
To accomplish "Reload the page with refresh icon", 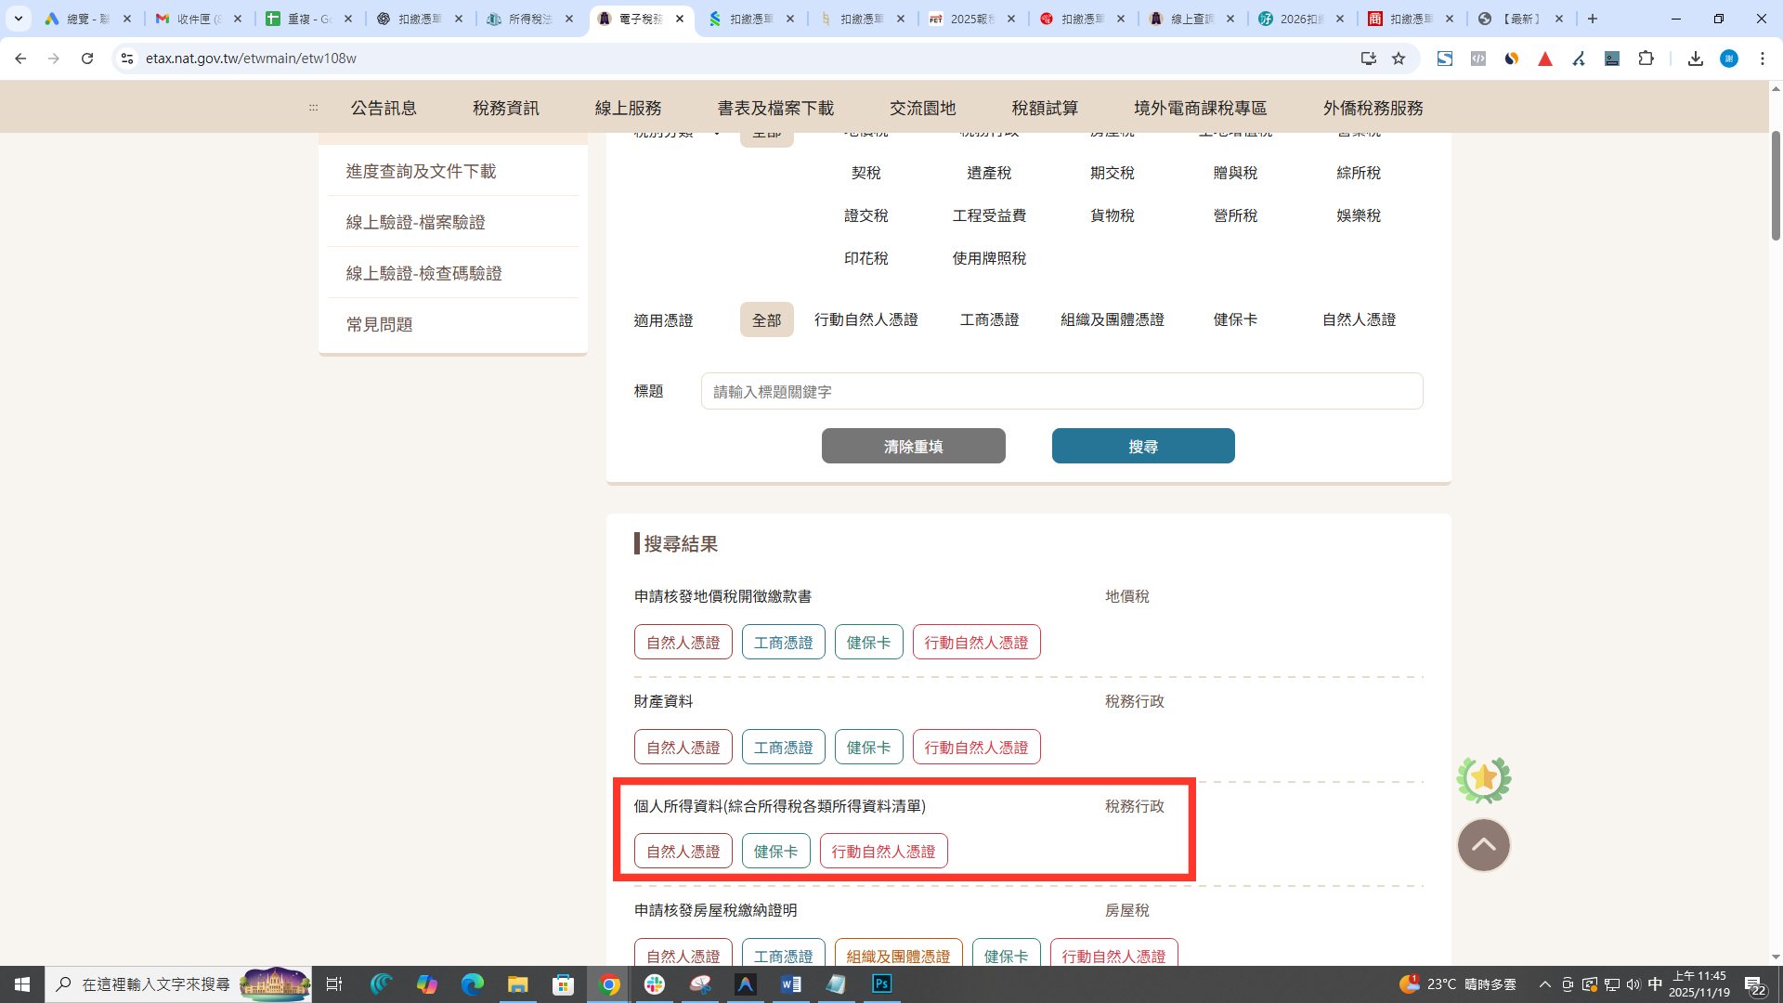I will point(87,59).
